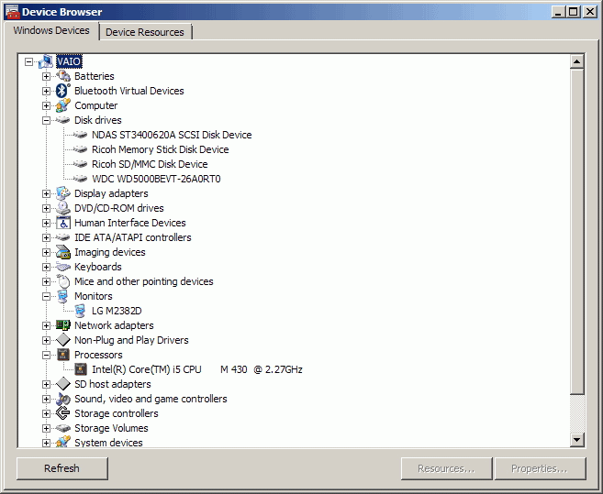Collapse the VAIO root node

point(28,61)
